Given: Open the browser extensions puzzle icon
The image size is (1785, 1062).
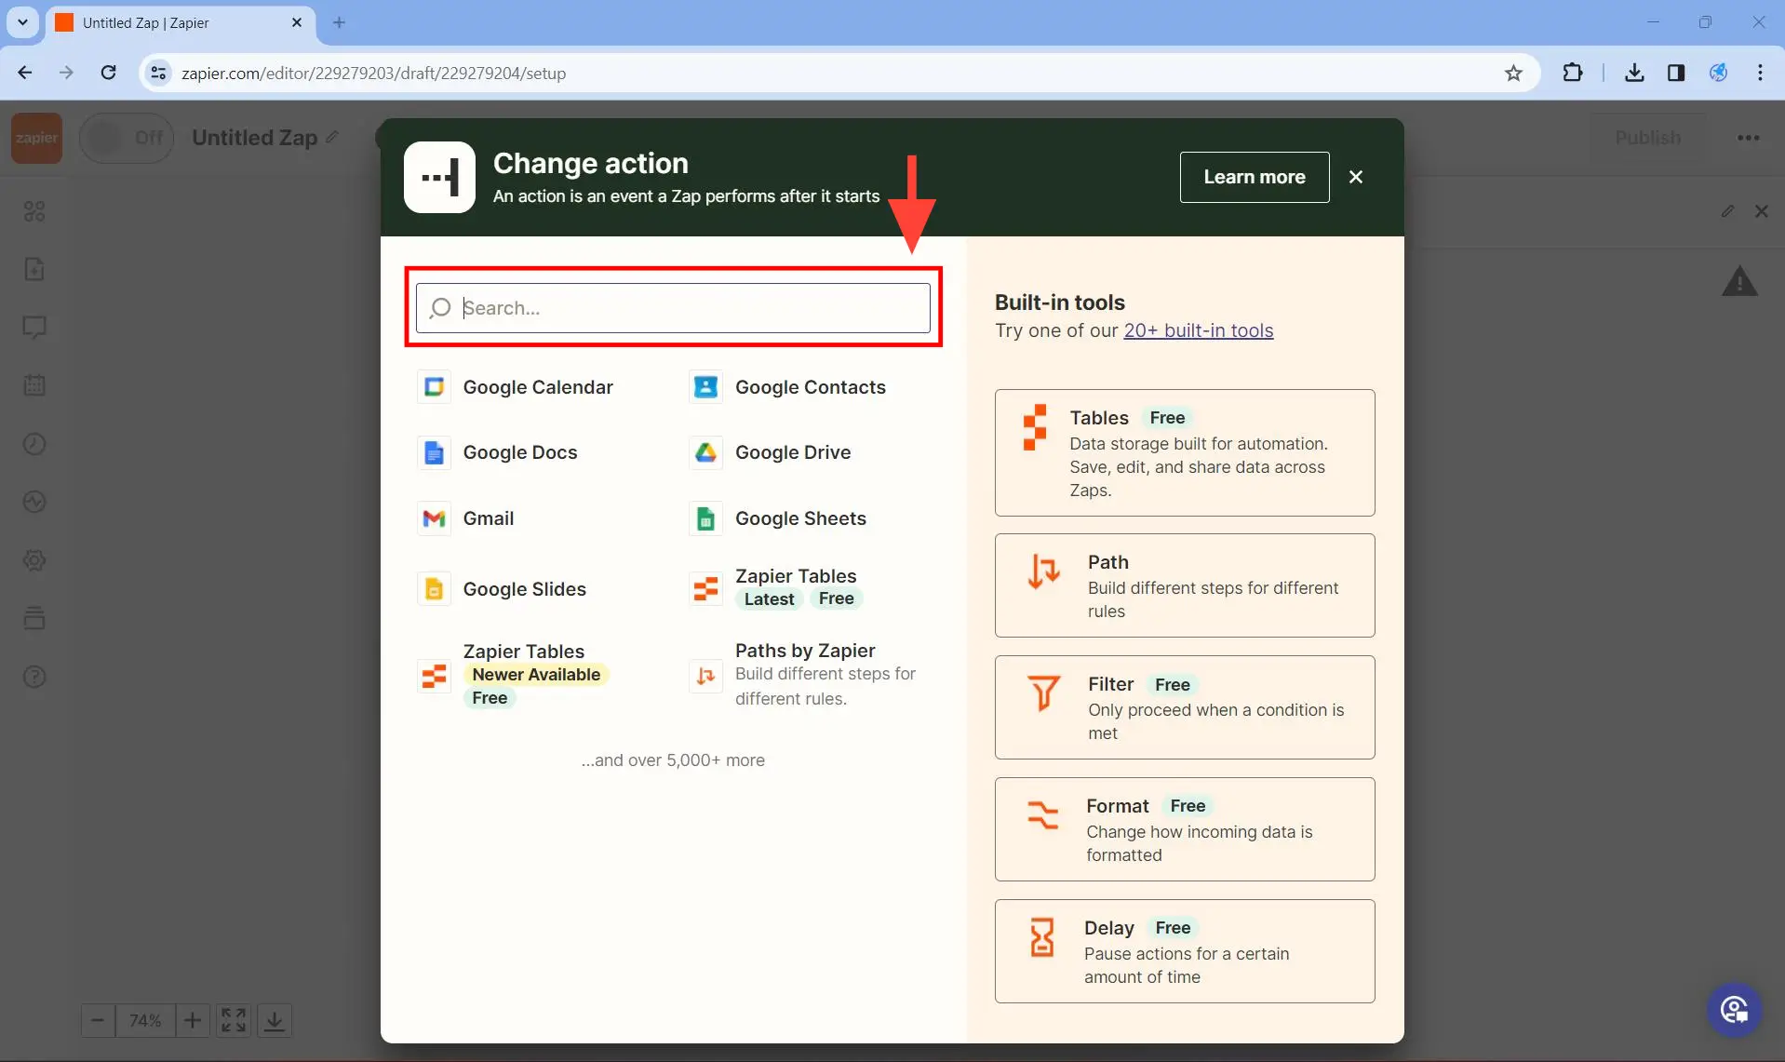Looking at the screenshot, I should pos(1573,73).
